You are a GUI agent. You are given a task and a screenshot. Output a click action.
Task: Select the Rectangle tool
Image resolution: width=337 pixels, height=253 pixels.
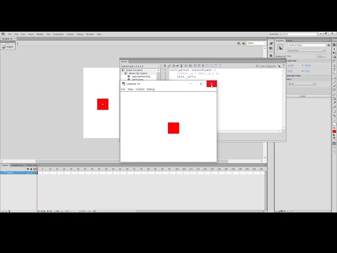[334, 77]
